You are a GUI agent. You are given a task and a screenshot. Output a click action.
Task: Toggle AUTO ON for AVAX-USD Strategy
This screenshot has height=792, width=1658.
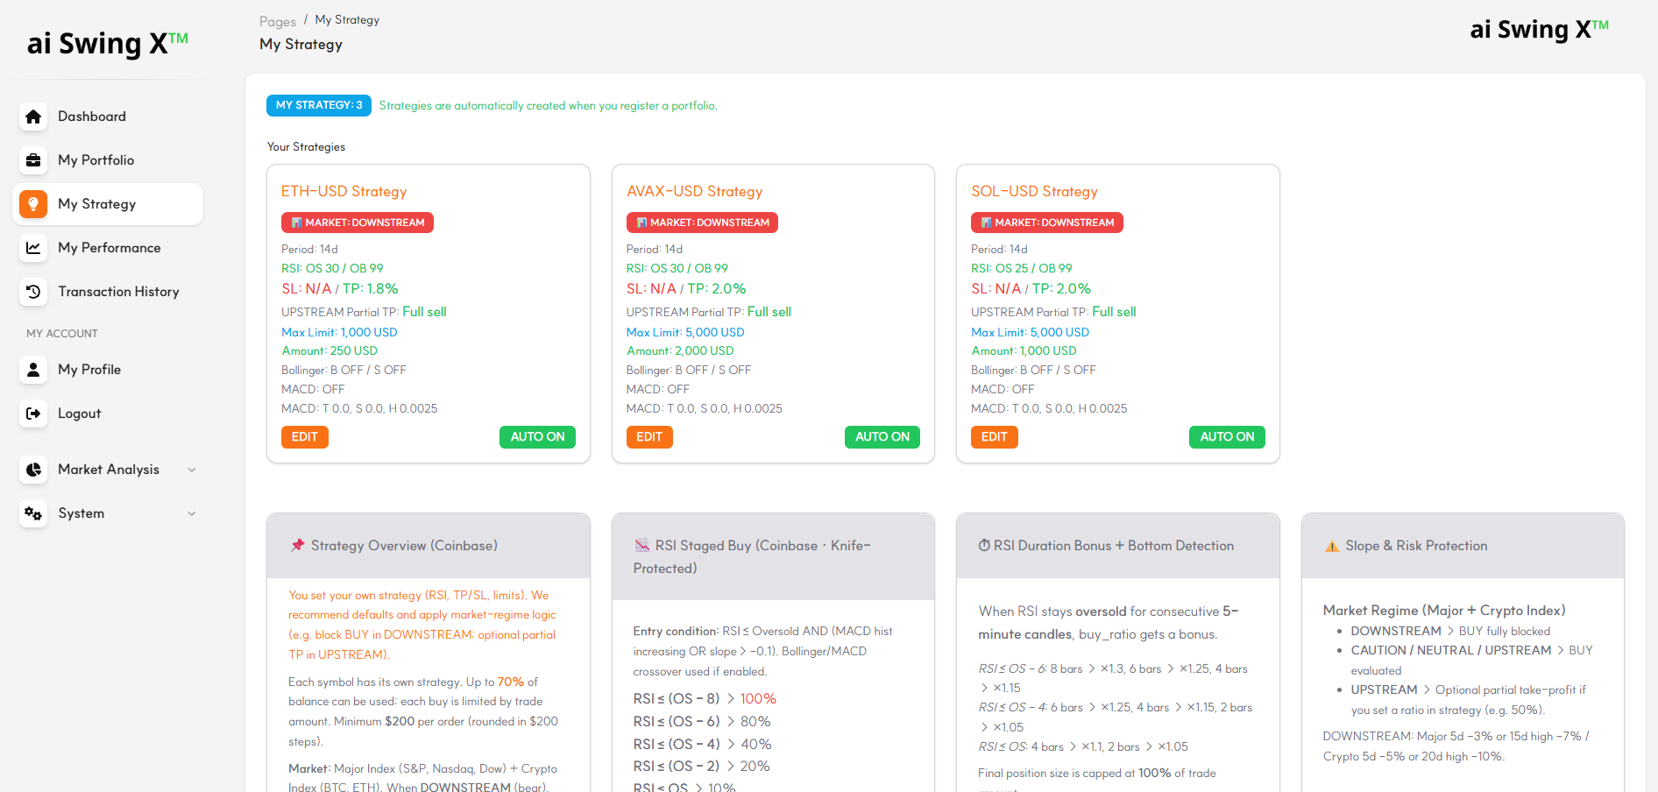pos(882,437)
